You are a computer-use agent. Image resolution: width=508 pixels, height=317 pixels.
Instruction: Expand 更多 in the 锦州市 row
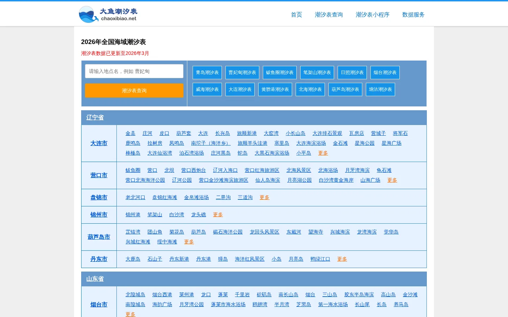click(x=218, y=215)
